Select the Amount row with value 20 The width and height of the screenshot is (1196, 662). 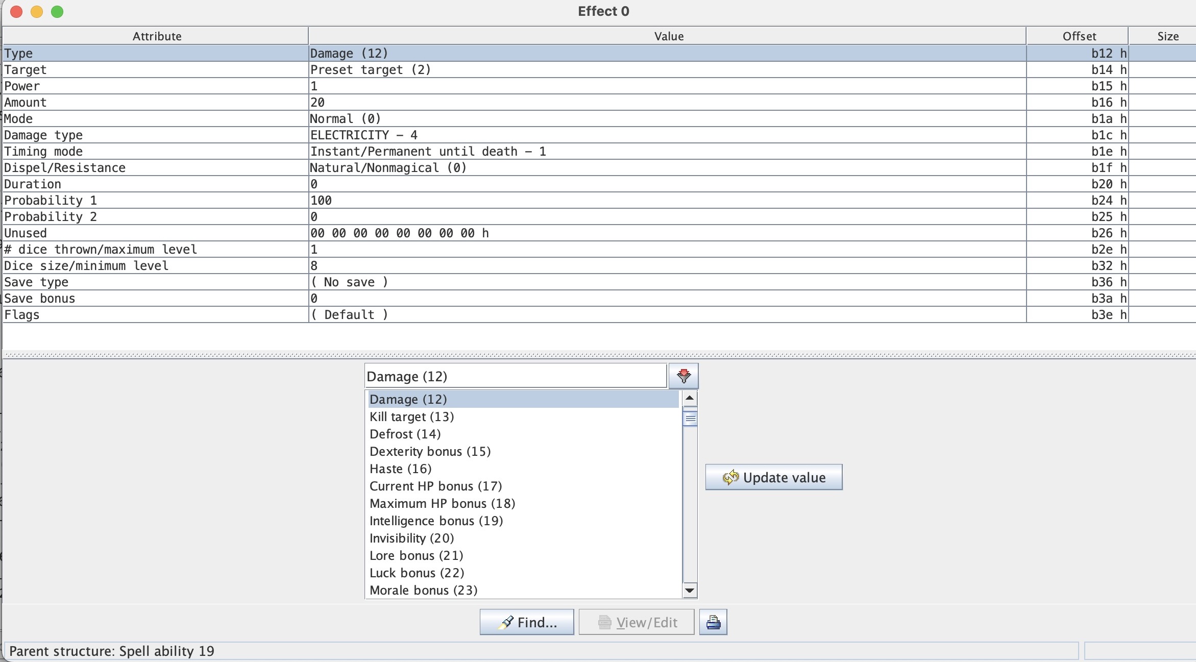[x=599, y=102]
